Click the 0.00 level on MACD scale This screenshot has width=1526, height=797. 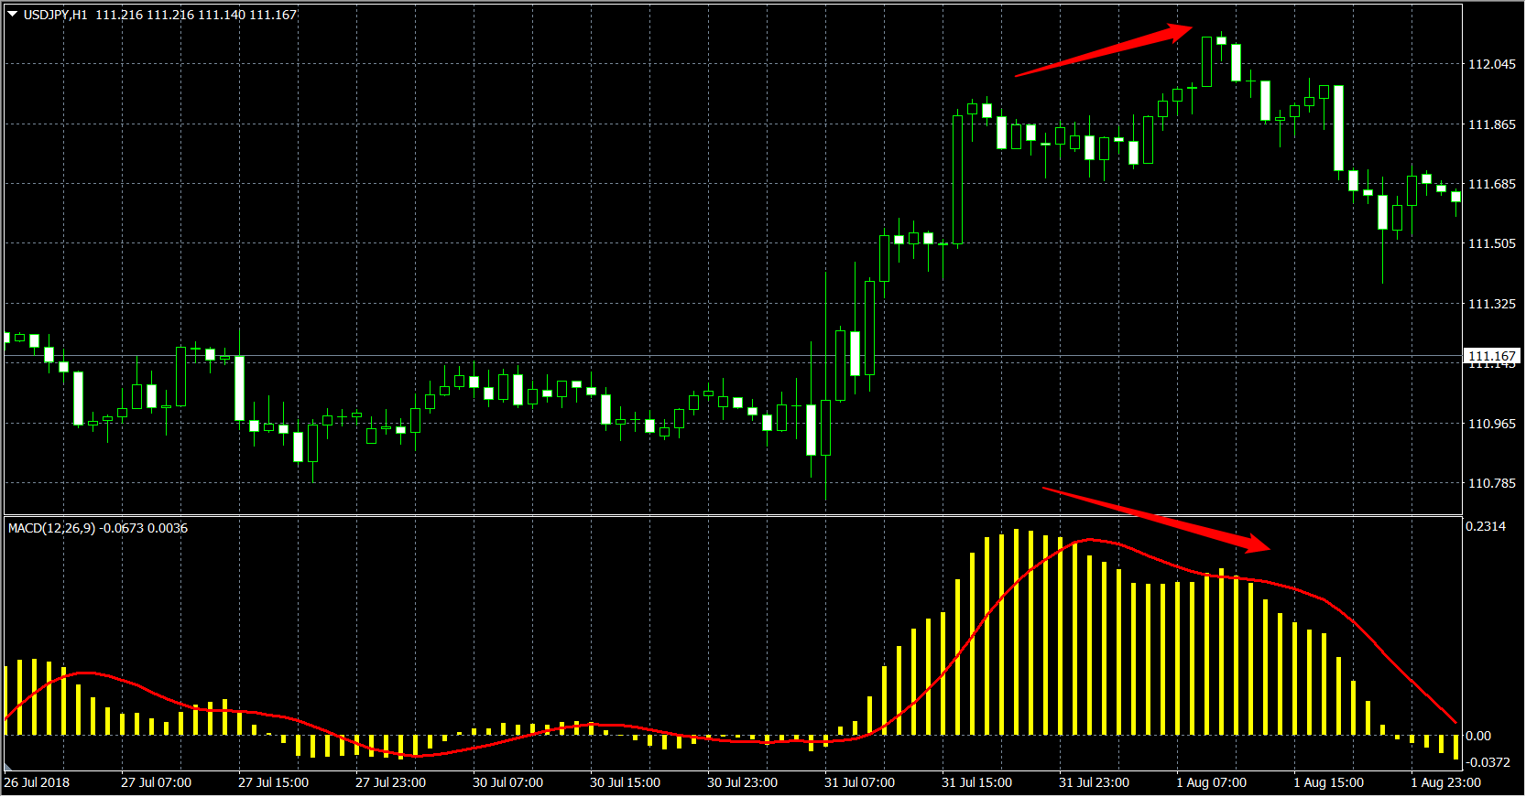point(1478,736)
